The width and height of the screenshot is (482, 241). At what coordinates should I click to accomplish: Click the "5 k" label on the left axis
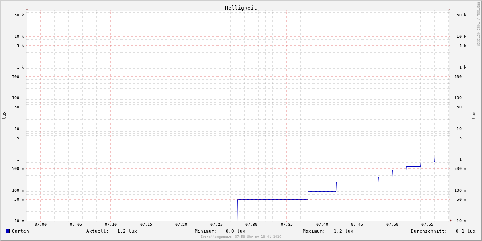[20, 46]
